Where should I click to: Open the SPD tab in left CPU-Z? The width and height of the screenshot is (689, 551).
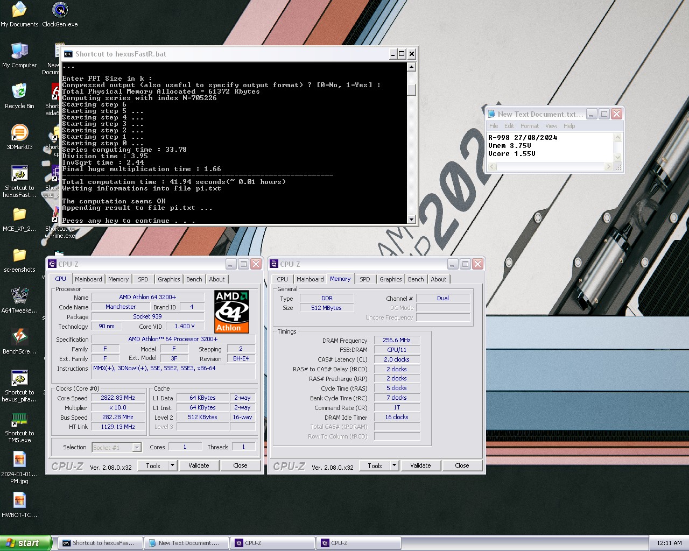click(143, 279)
